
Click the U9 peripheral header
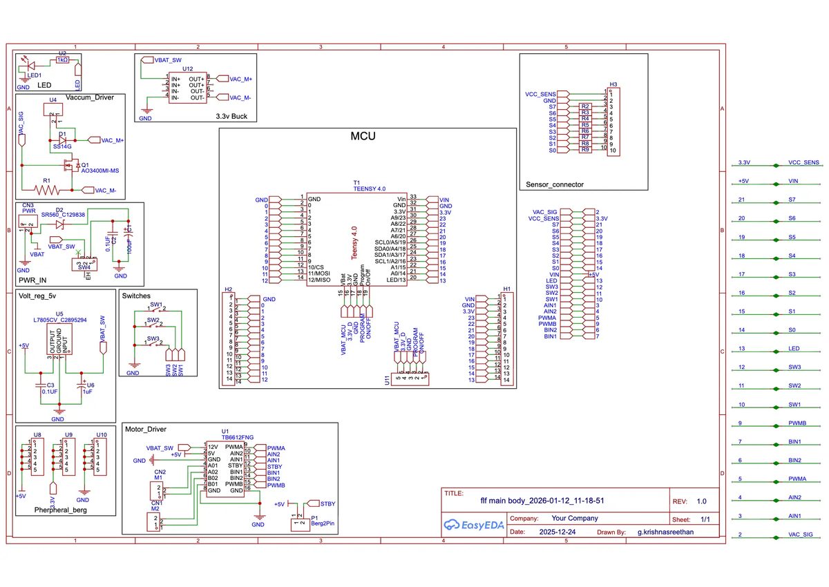pyautogui.click(x=68, y=458)
